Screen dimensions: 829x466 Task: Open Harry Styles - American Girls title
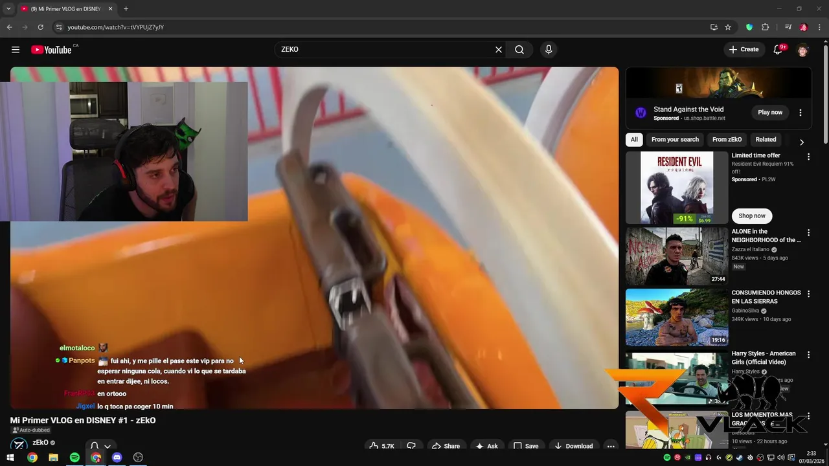[764, 358]
